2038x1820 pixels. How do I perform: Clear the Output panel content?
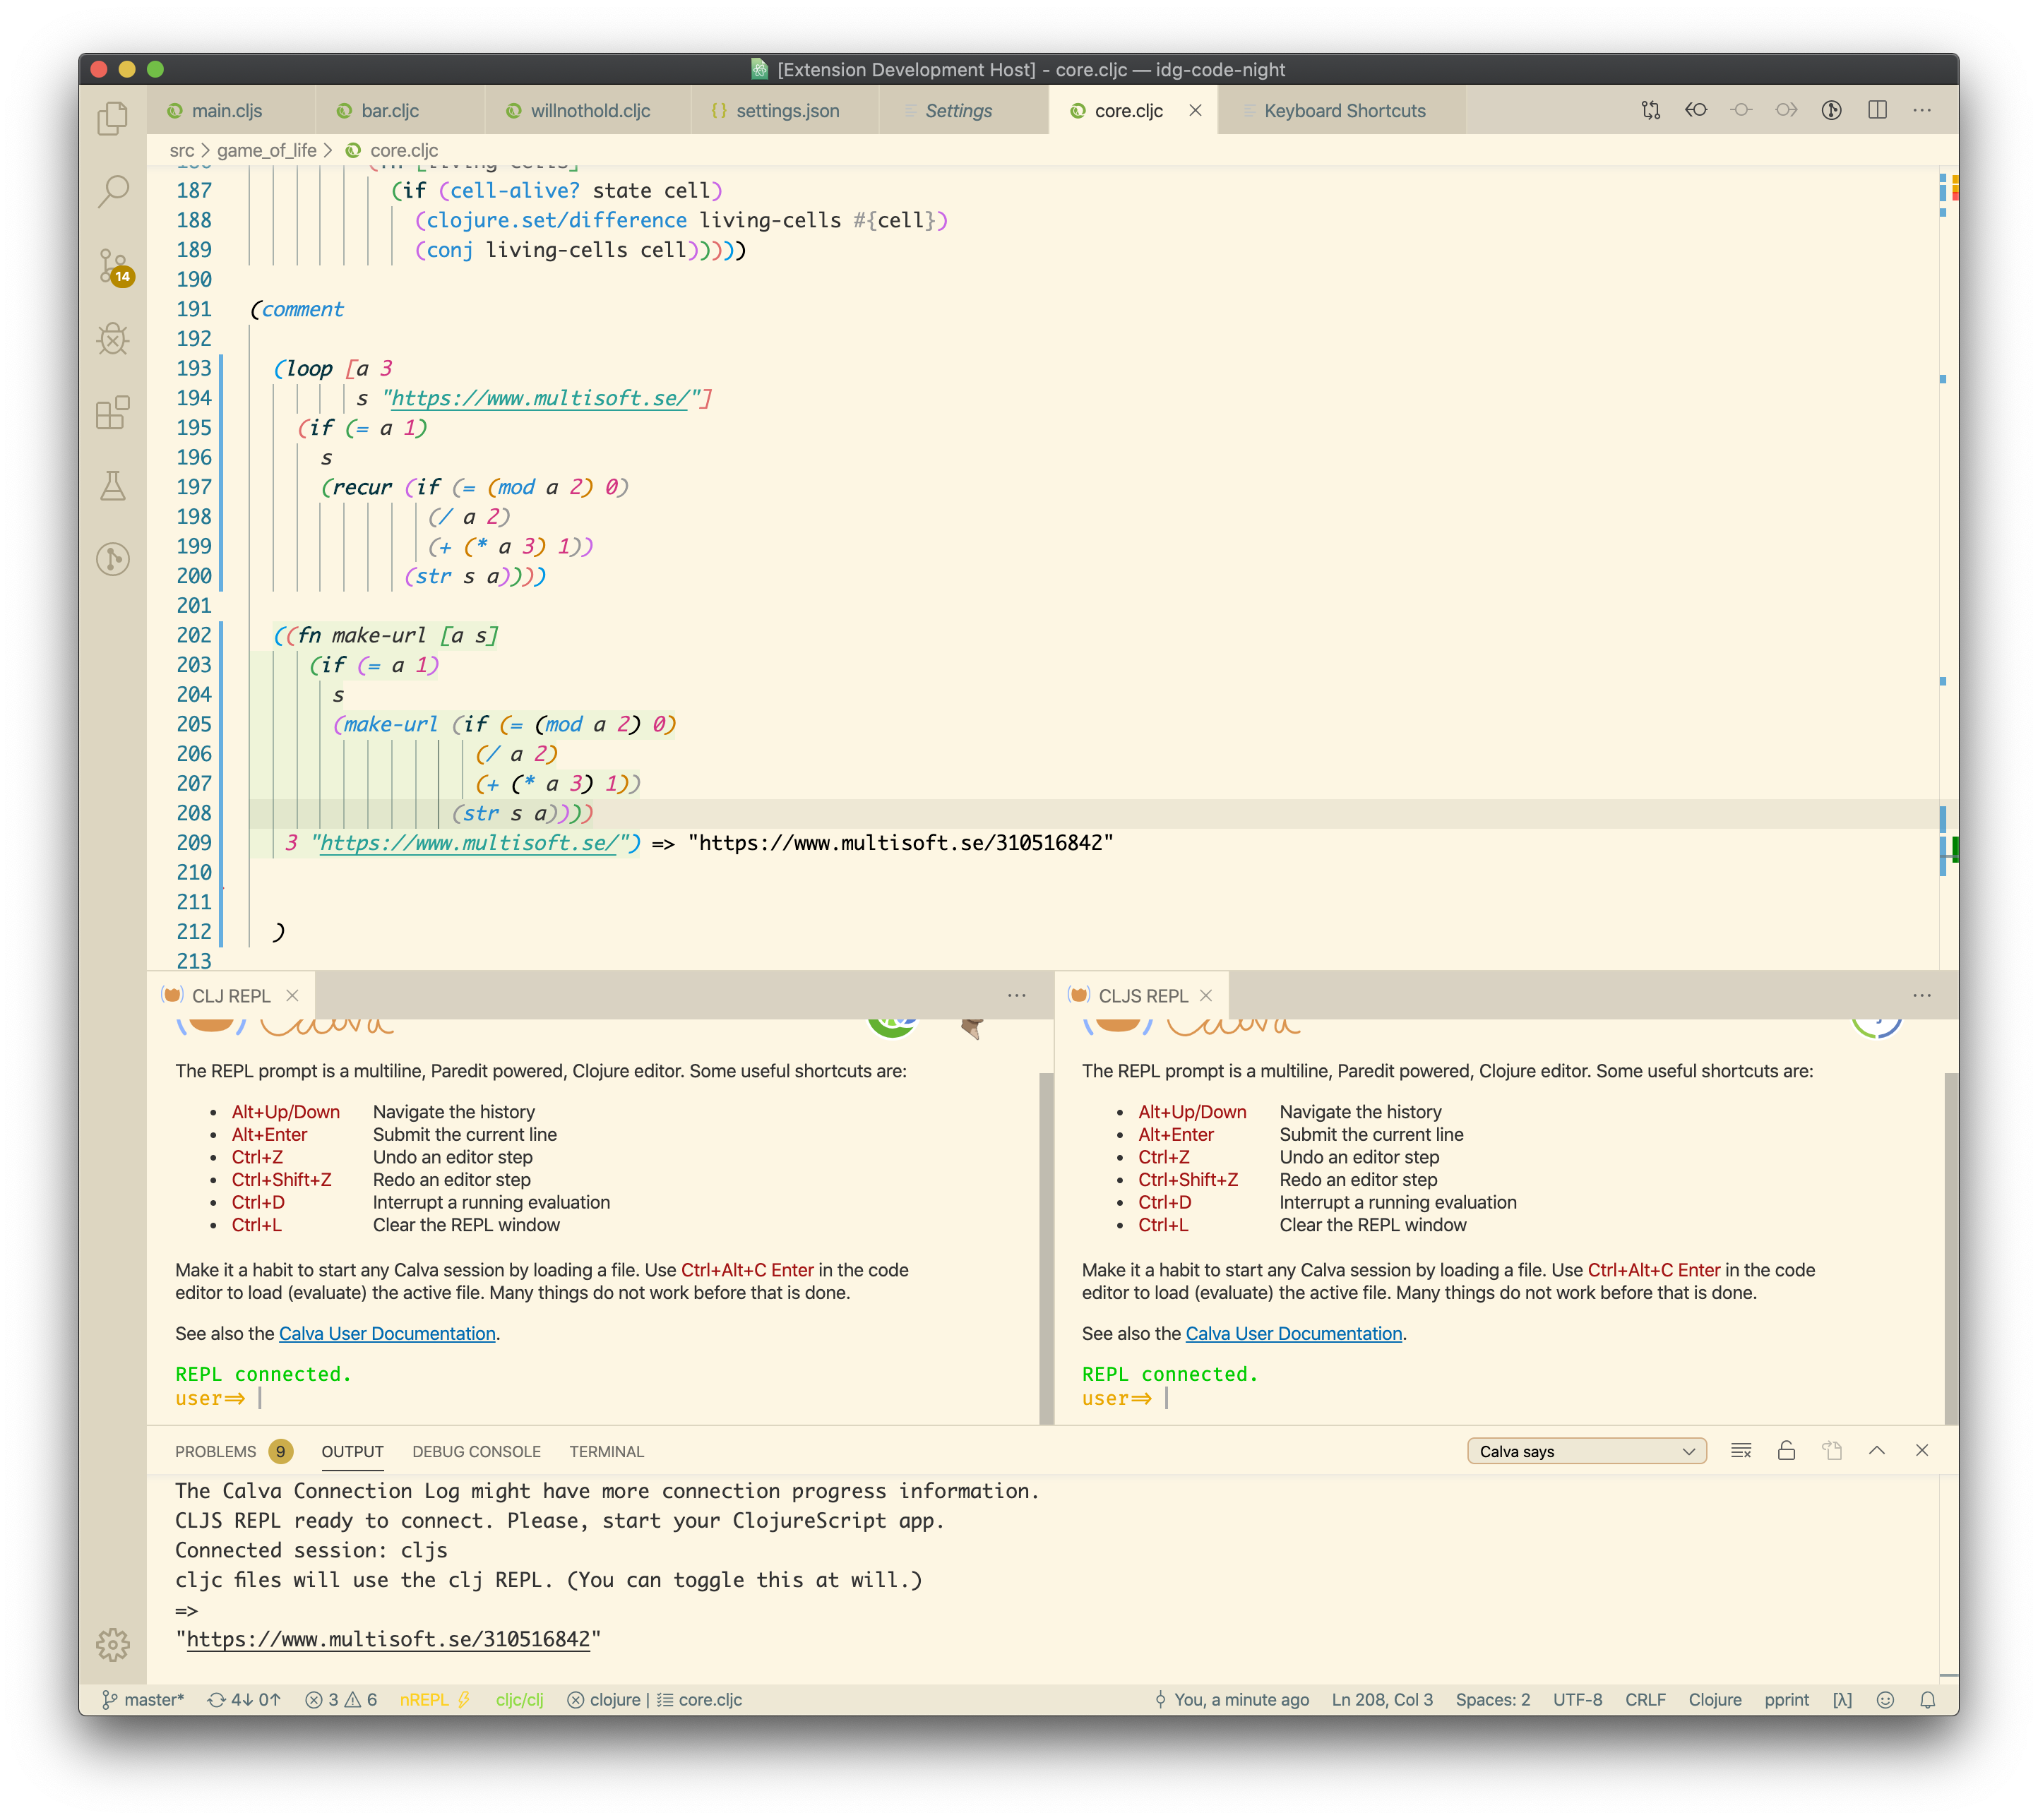point(1741,1450)
